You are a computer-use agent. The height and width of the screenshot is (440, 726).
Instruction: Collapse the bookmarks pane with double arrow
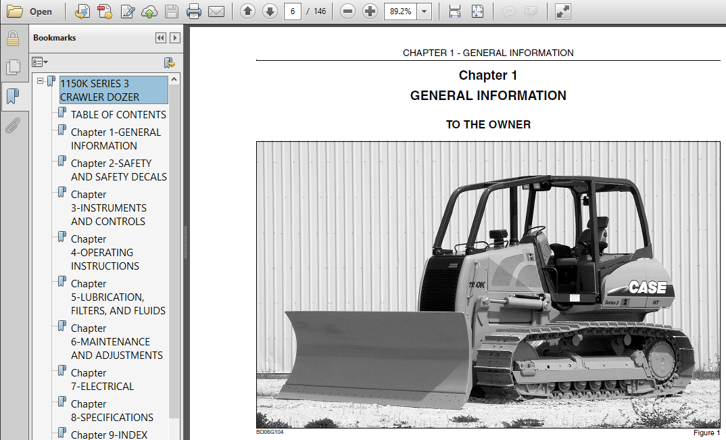coord(161,38)
